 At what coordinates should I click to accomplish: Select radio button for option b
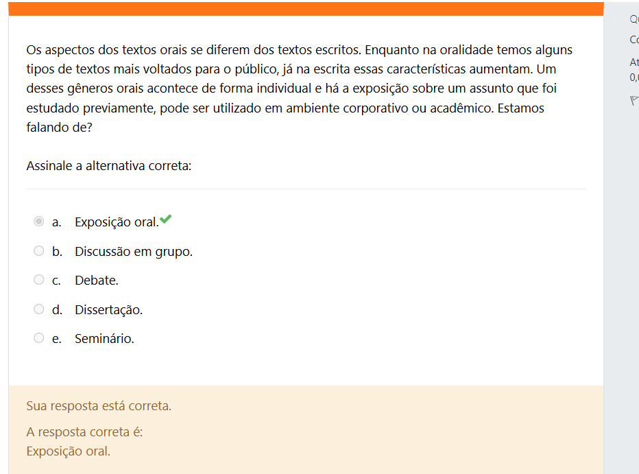click(x=39, y=251)
